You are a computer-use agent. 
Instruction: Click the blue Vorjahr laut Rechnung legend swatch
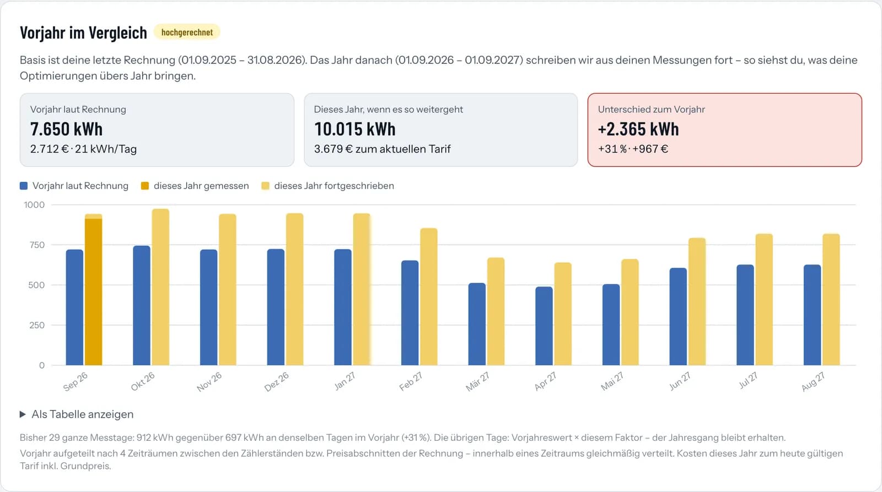coord(24,186)
